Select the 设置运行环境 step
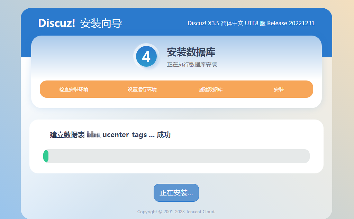The width and height of the screenshot is (354, 219). point(142,89)
